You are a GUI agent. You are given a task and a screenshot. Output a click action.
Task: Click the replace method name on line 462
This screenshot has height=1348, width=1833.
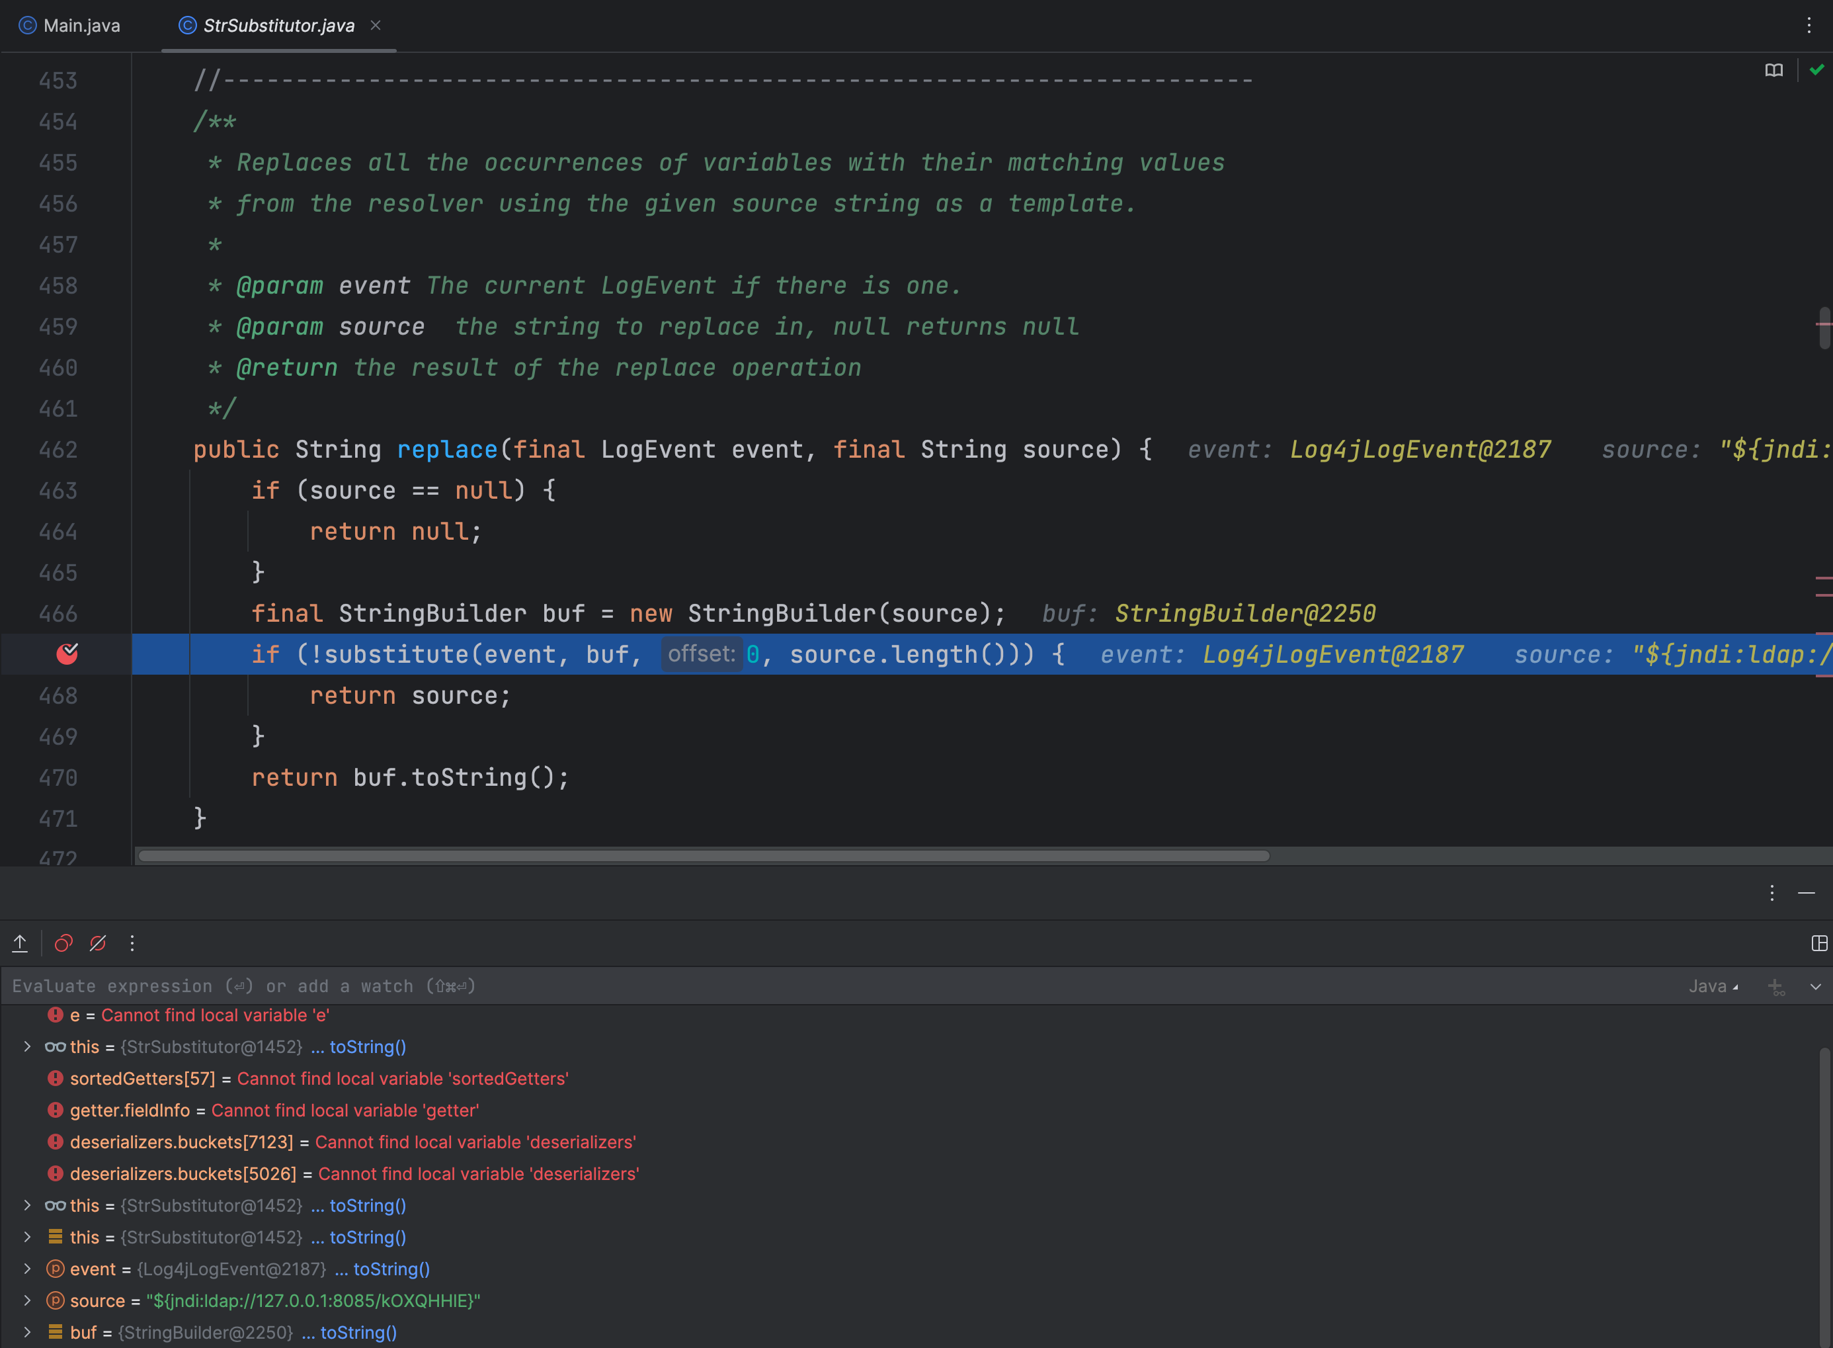447,450
